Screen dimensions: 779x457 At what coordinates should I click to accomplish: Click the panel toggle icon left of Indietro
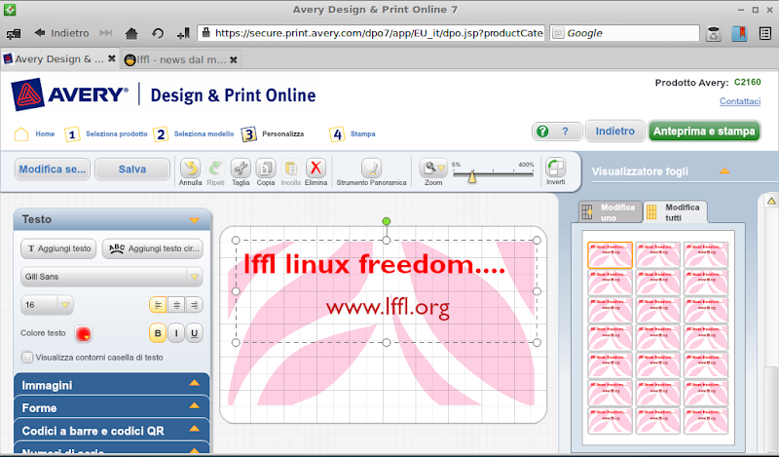[x=14, y=33]
